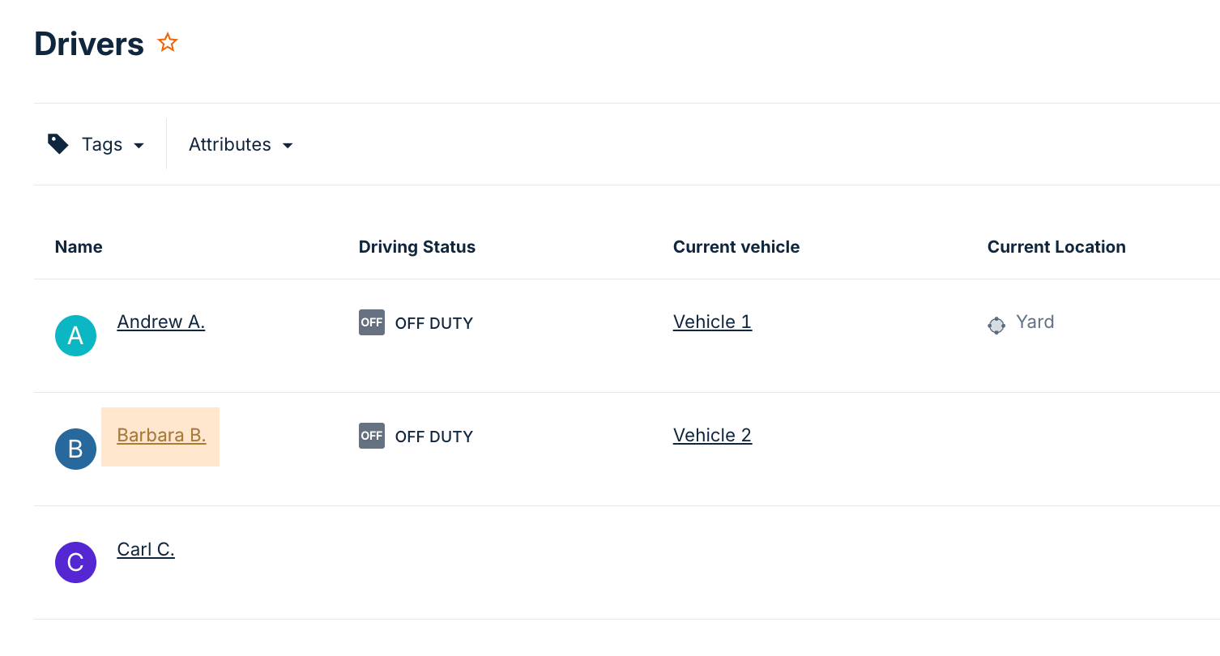Click the star icon to favorite Drivers
This screenshot has height=656, width=1220.
pyautogui.click(x=167, y=42)
